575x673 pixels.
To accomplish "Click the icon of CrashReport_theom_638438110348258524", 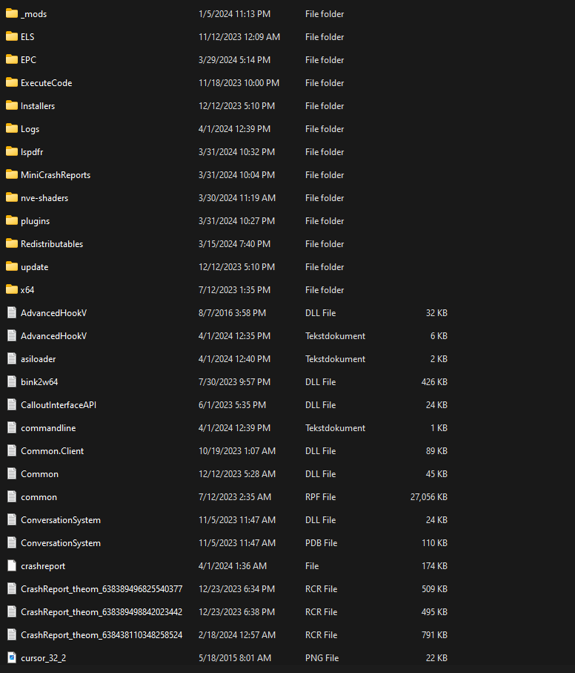I will [12, 635].
